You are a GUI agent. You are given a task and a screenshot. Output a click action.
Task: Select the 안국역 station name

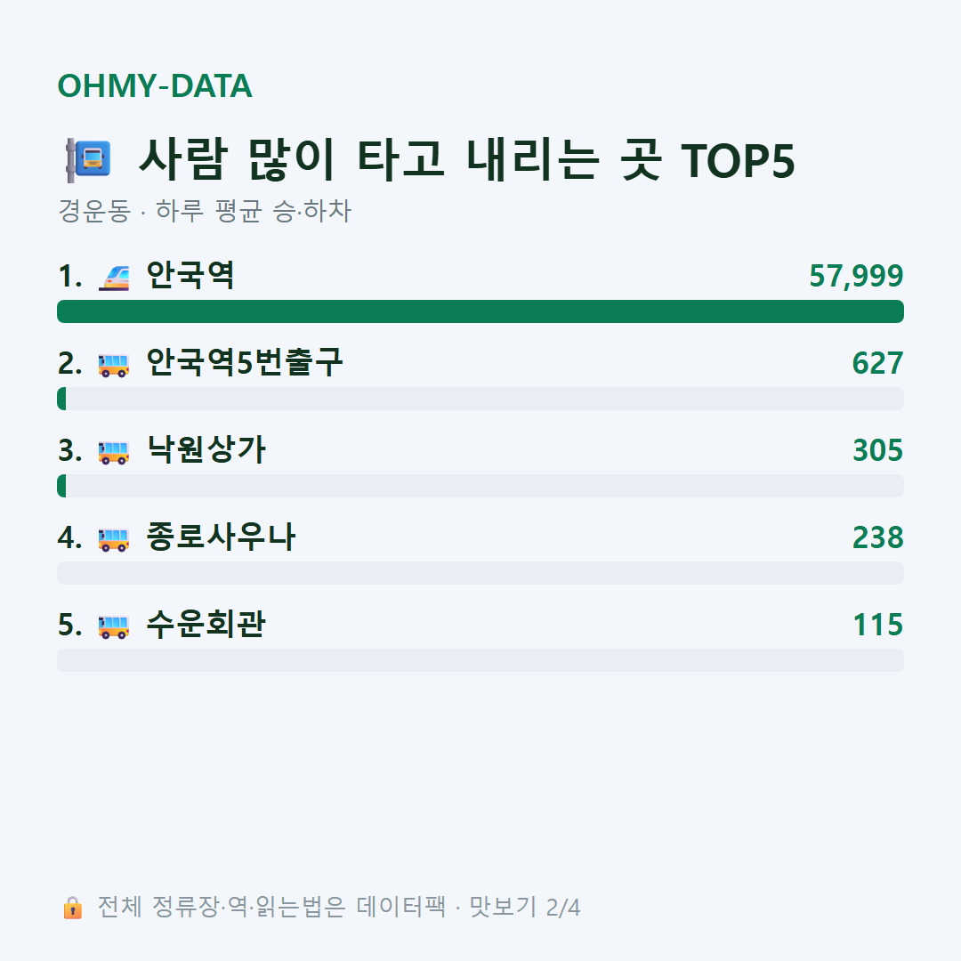click(190, 275)
